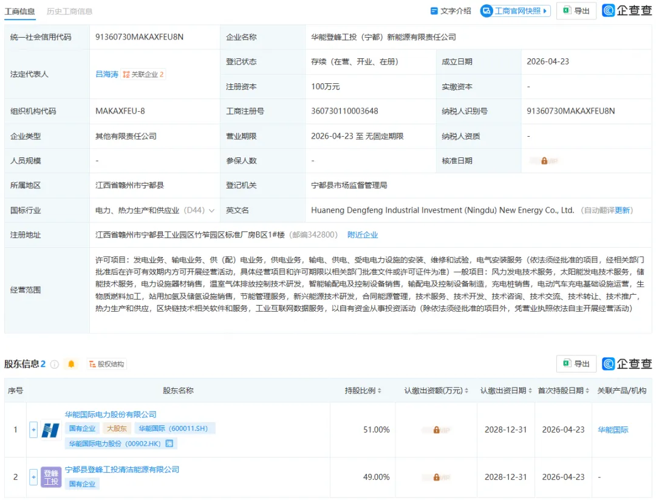Viewport: 656px width, 500px height.
Task: Export the shareholder table via 导出
Action: tap(576, 364)
